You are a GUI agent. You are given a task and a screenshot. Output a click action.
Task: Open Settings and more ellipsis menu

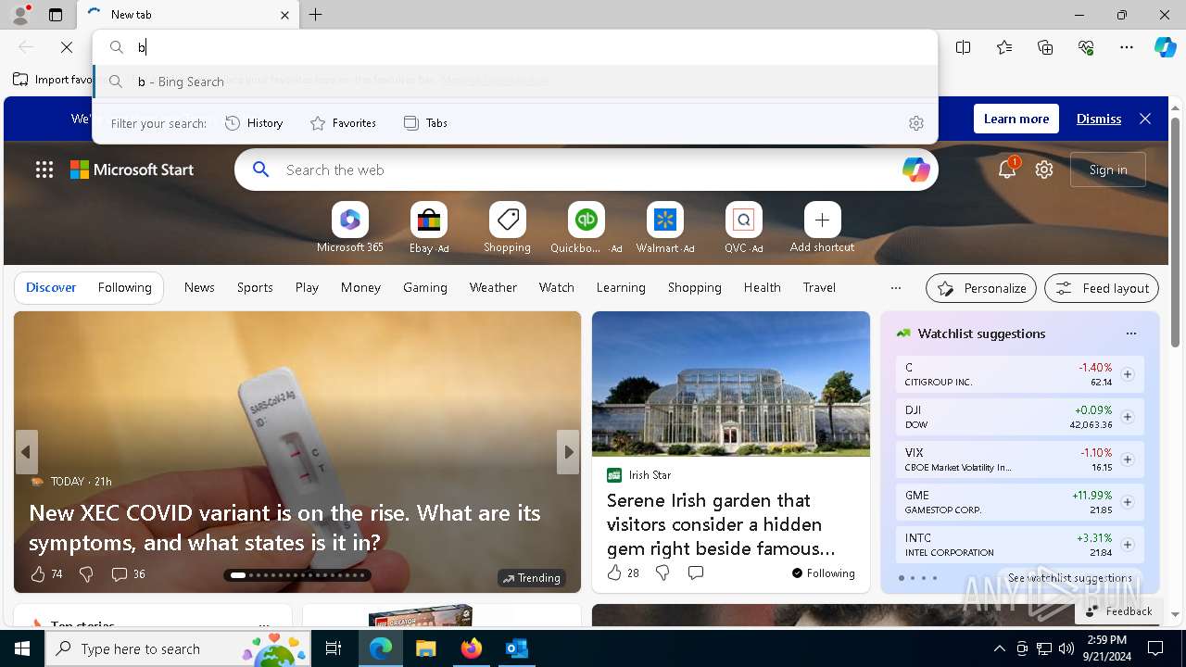(1127, 47)
